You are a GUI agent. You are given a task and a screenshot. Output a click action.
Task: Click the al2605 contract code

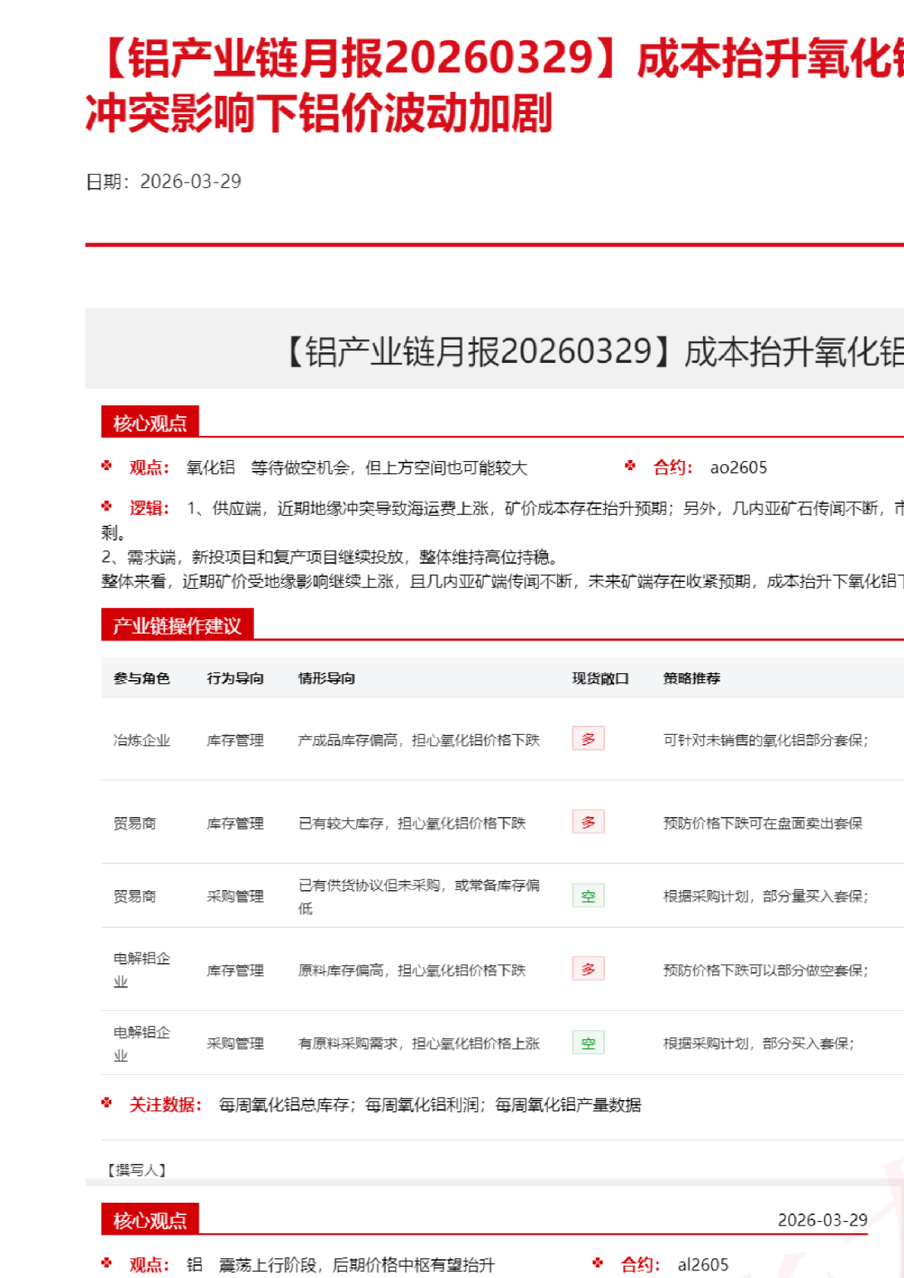click(703, 1264)
